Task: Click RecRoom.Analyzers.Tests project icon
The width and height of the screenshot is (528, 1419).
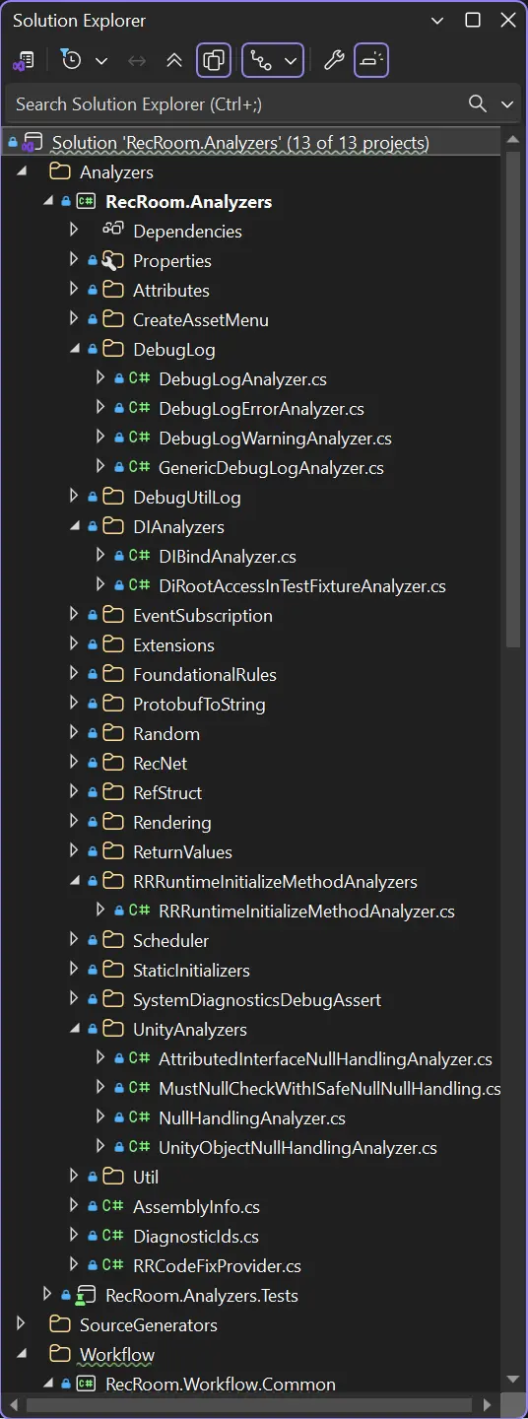Action: click(x=86, y=1296)
